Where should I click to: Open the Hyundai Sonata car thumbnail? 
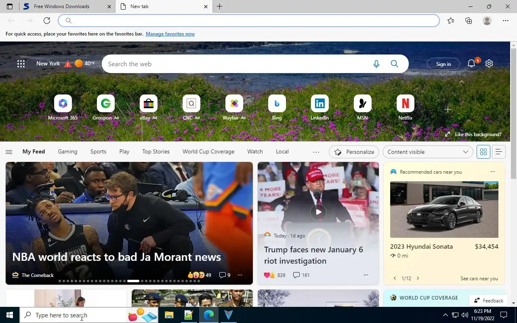point(444,210)
